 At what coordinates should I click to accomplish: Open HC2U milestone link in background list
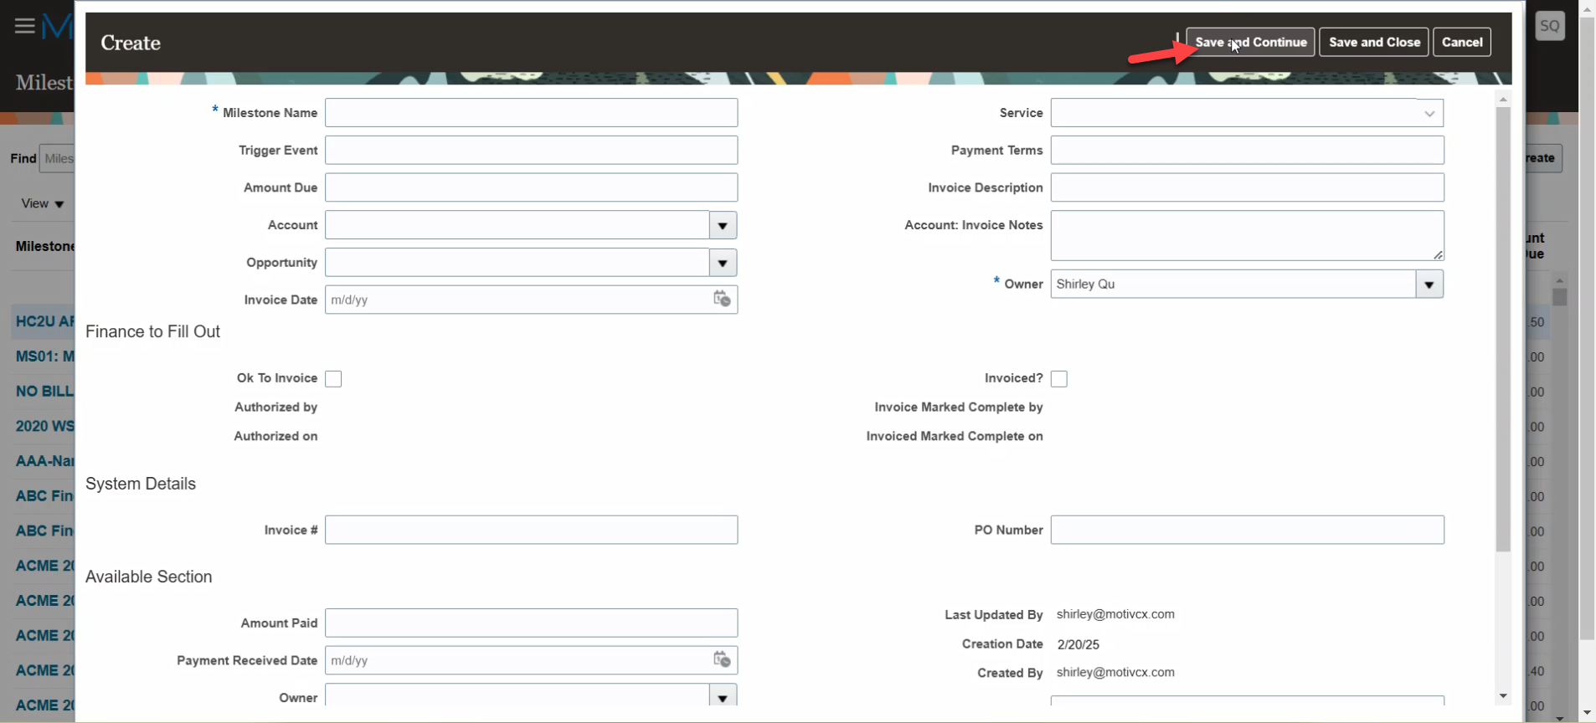[44, 321]
